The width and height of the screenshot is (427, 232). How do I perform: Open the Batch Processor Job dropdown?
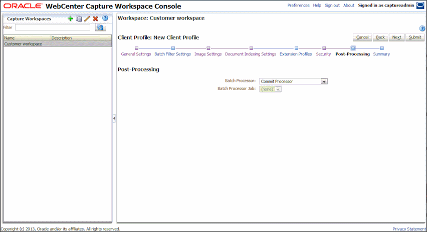[x=278, y=89]
